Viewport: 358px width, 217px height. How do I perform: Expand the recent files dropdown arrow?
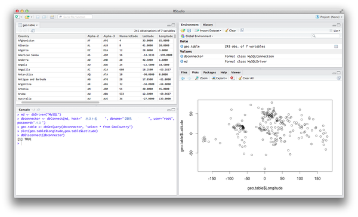(x=32, y=17)
